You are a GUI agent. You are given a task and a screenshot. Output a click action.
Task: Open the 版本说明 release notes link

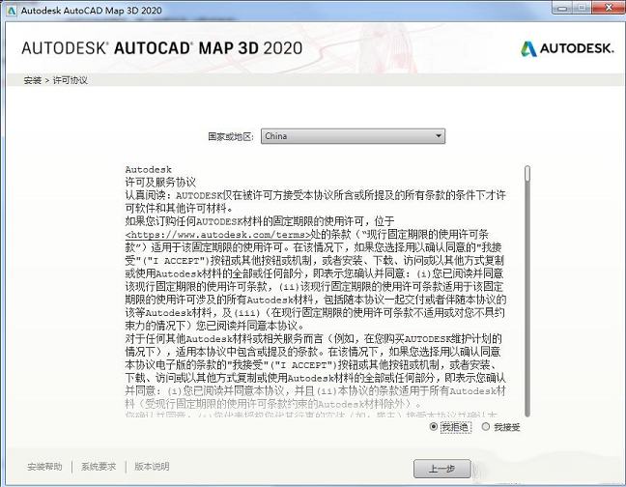pyautogui.click(x=152, y=467)
